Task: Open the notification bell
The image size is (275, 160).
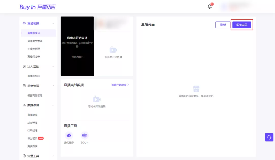Action: pyautogui.click(x=210, y=7)
